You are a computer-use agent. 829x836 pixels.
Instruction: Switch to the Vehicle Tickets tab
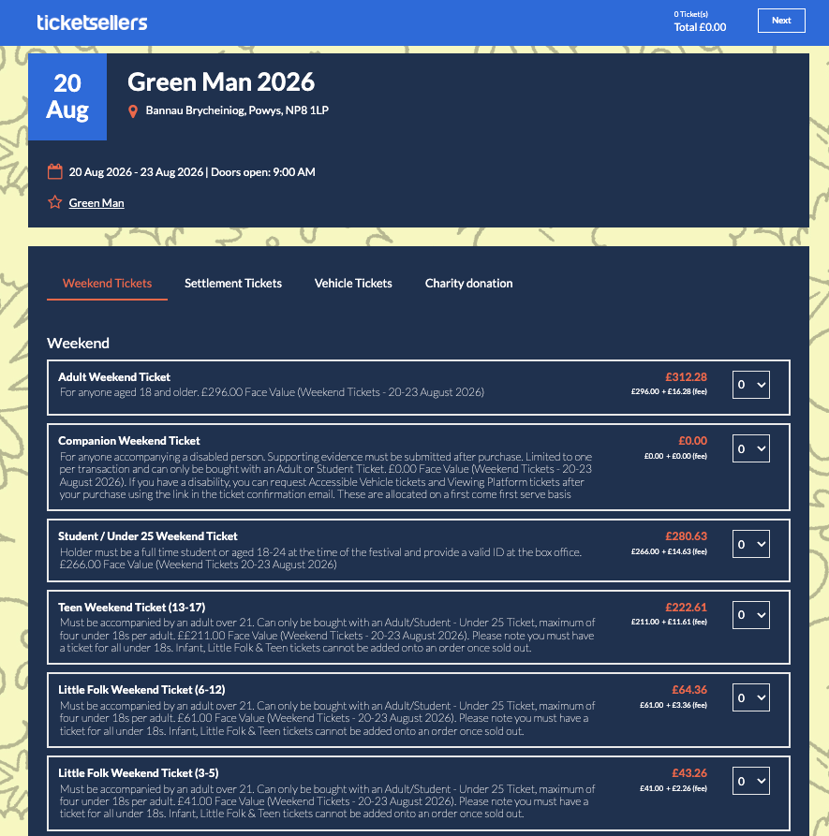click(353, 284)
